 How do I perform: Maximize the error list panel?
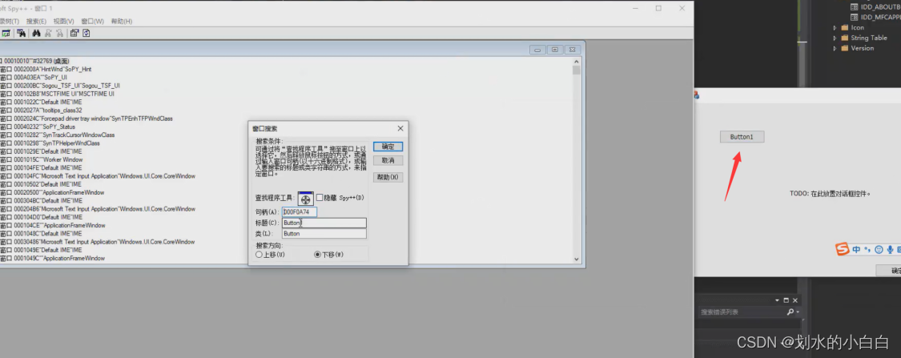pyautogui.click(x=786, y=300)
